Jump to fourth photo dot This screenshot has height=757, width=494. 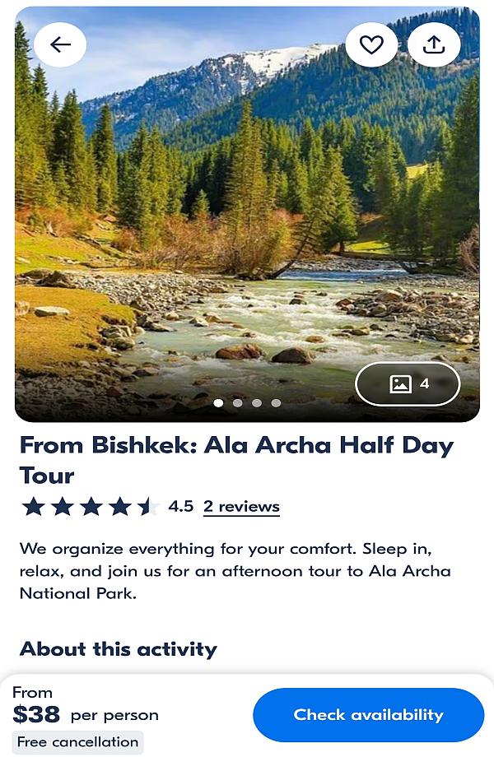[276, 402]
